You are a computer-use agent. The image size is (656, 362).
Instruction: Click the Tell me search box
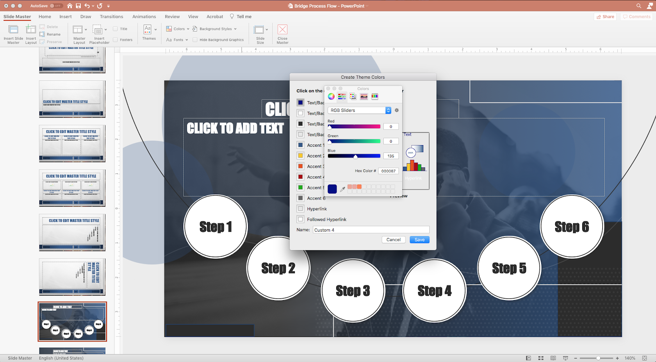click(241, 16)
